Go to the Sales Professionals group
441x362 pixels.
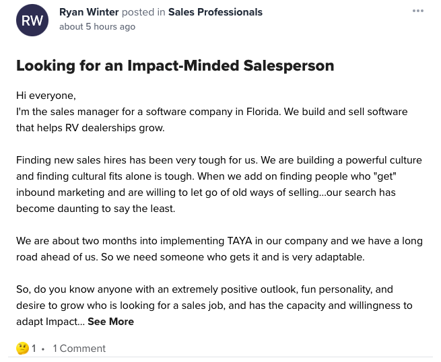pyautogui.click(x=215, y=12)
